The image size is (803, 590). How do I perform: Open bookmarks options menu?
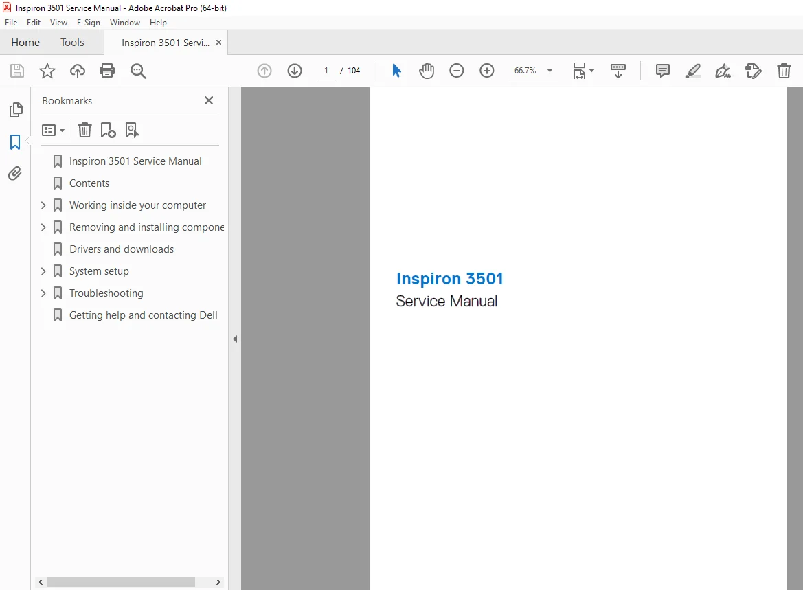54,130
